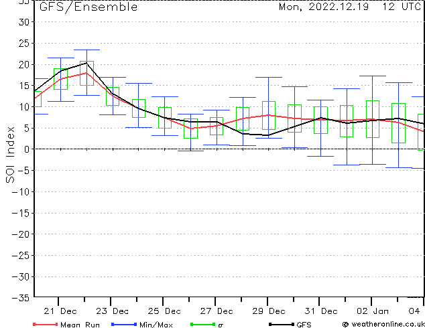Click the y-axis value '-10'
Viewport: 425px width, 328px height.
point(21,192)
